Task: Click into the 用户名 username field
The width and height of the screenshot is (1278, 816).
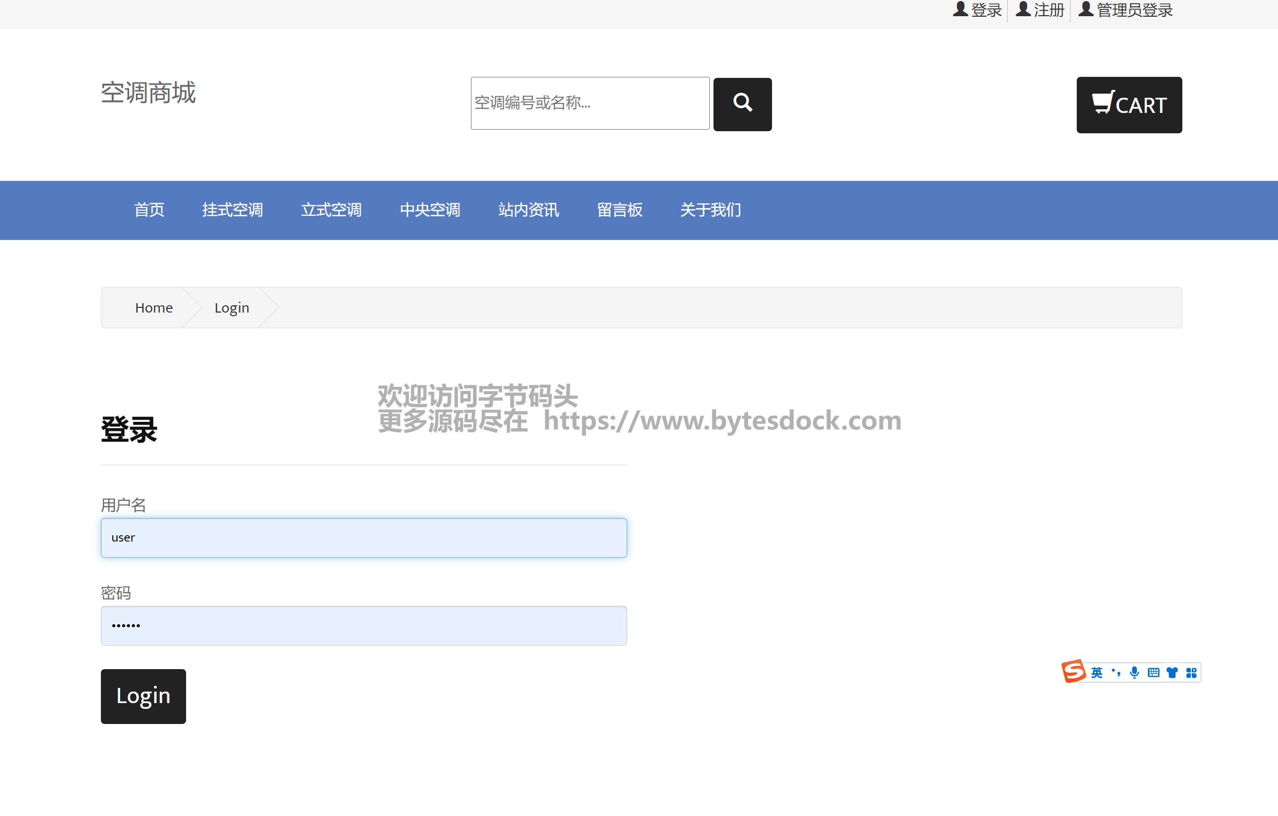Action: [364, 538]
